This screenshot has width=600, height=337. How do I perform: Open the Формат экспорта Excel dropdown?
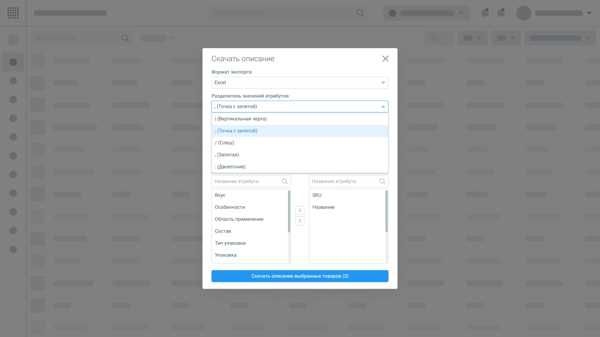[300, 83]
